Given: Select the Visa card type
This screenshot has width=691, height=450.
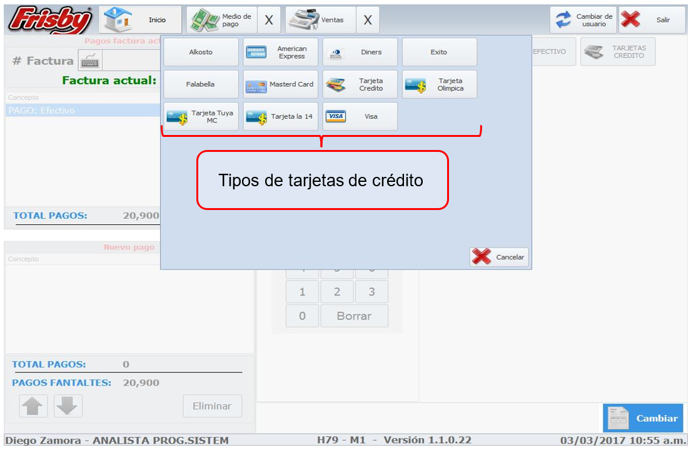Looking at the screenshot, I should pyautogui.click(x=360, y=116).
